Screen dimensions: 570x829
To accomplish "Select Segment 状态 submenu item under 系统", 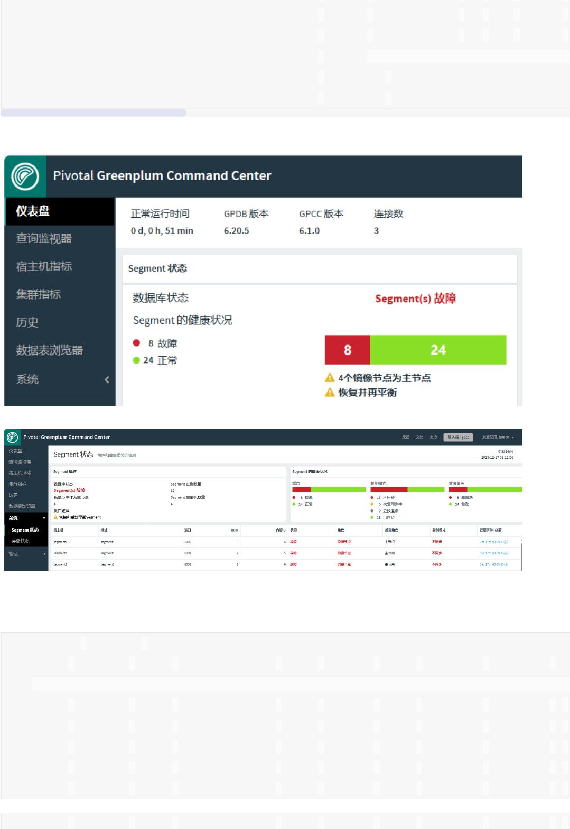I will (x=26, y=530).
